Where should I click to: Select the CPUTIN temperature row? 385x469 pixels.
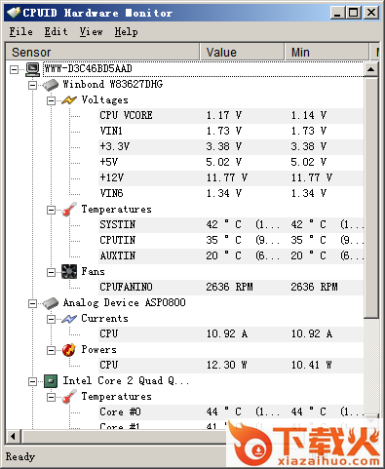point(231,240)
